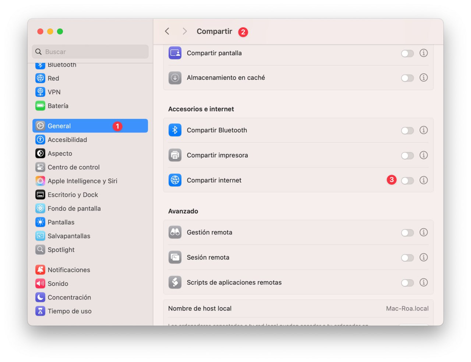Screen dimensions: 471x362
Task: Click the Compartir Bluetooth icon
Action: (175, 130)
